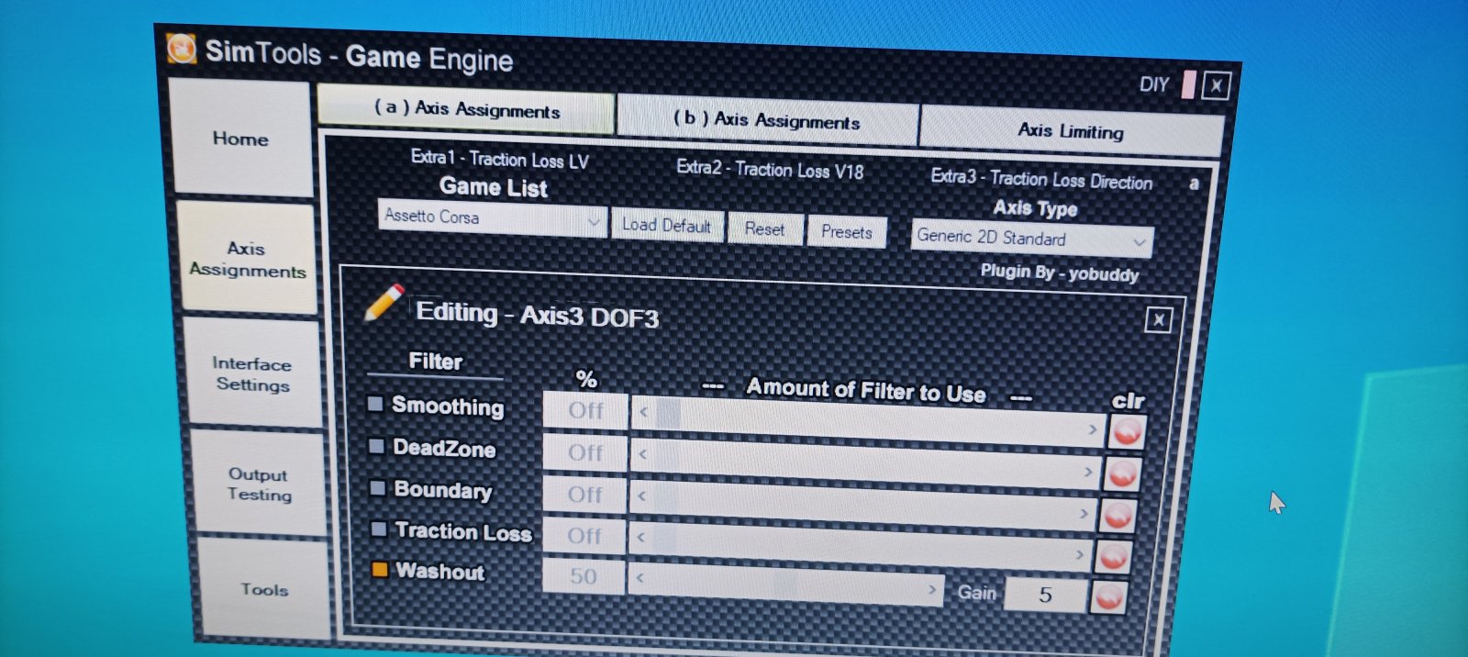Clear the Washout filter with red button
The height and width of the screenshot is (657, 1468).
[x=1108, y=597]
